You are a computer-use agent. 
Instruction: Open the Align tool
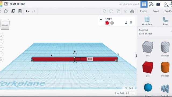[x=125, y=11]
